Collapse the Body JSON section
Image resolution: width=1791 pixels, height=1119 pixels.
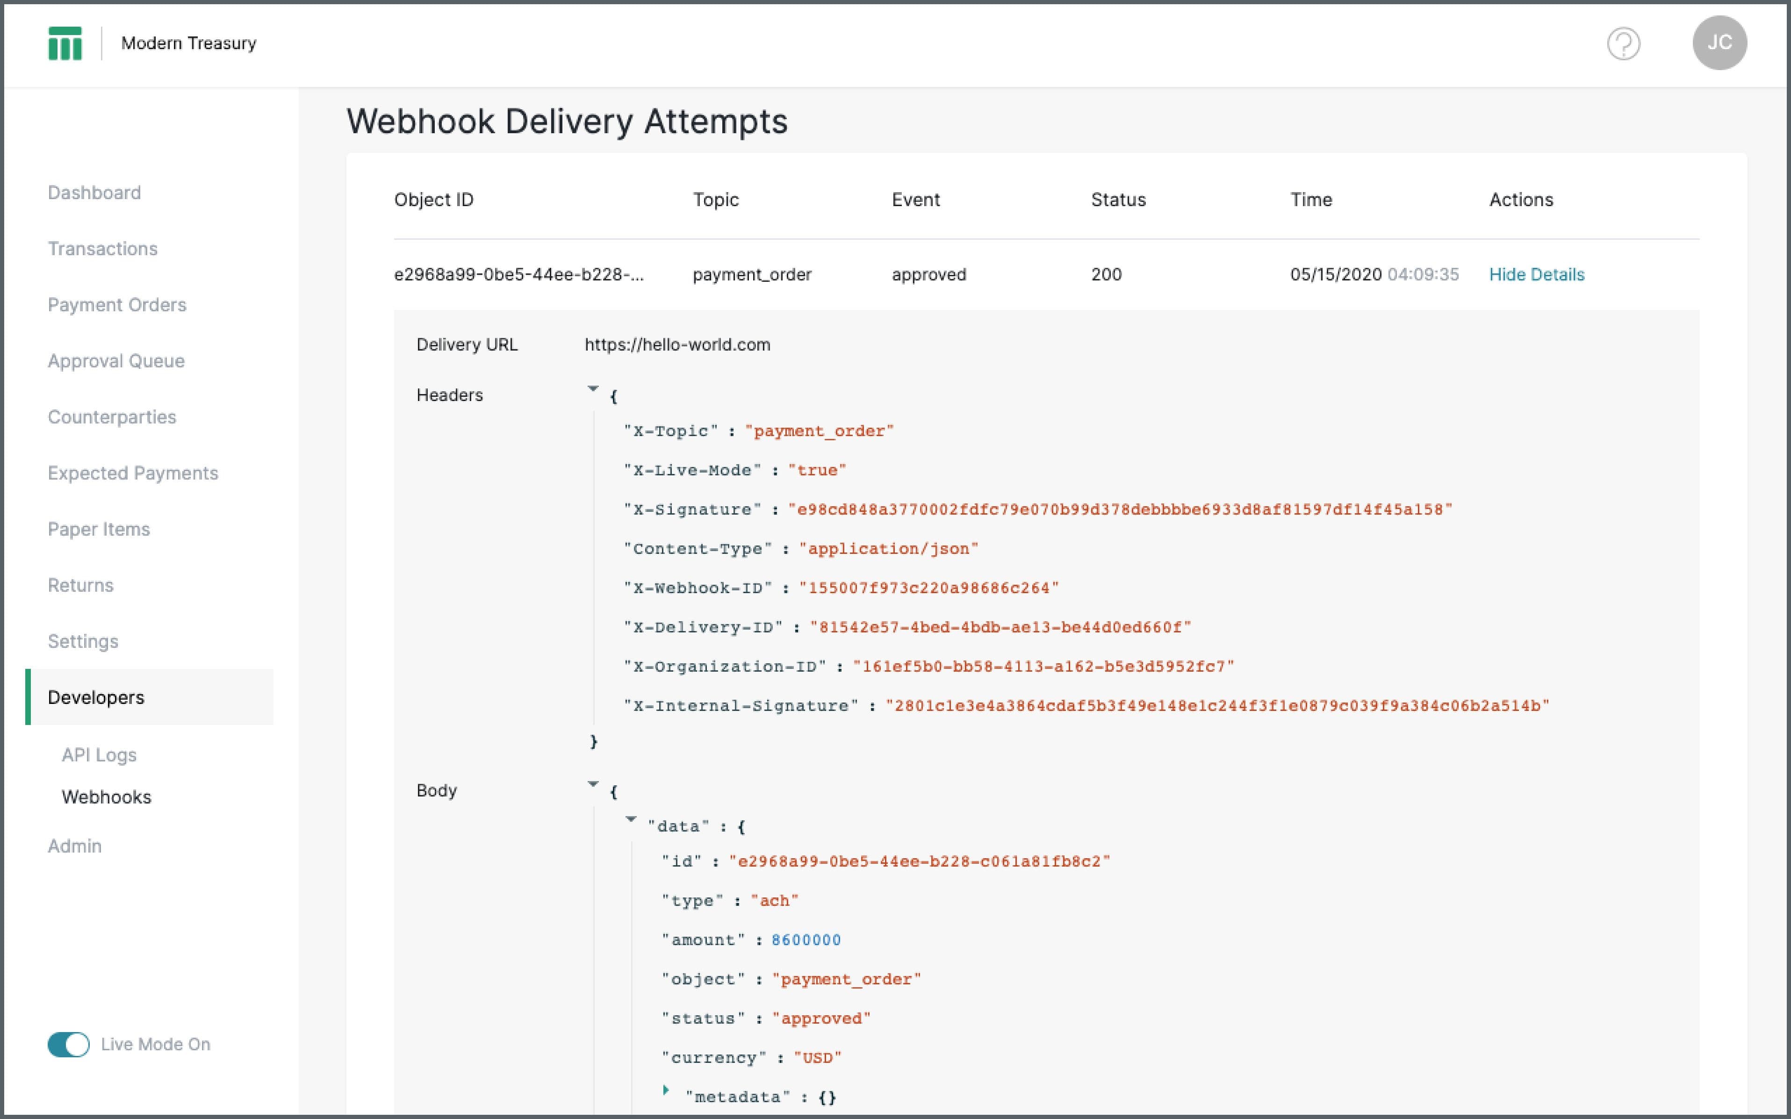[x=594, y=783]
